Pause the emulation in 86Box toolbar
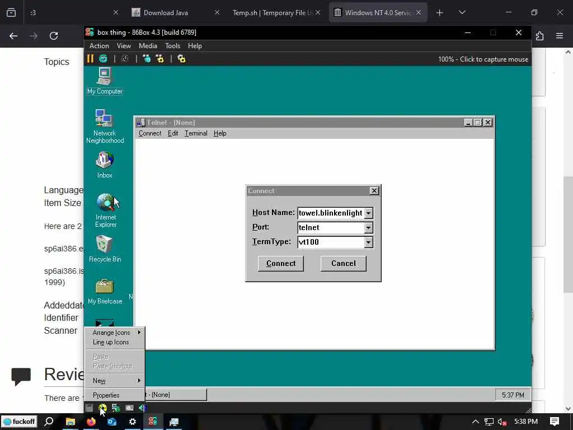573x430 pixels. pos(90,58)
